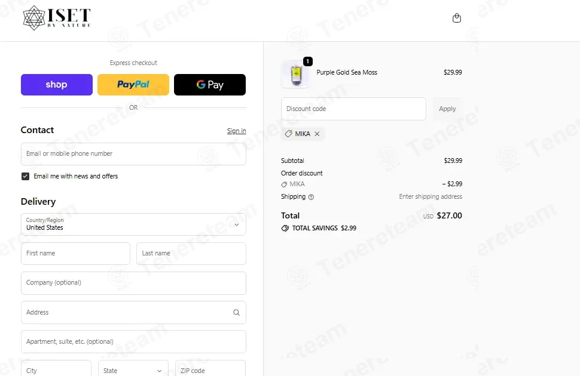Click the ISET by Nature logo

(57, 18)
